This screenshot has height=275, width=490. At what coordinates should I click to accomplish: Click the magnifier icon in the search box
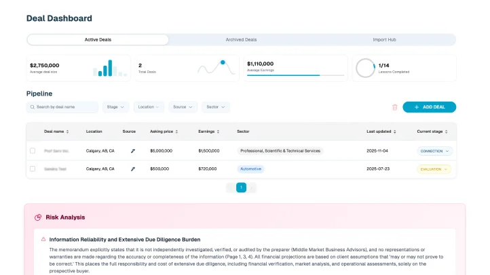click(x=32, y=107)
